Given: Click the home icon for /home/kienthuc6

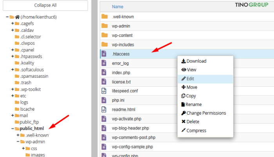Looking at the screenshot, I should click(x=17, y=17).
